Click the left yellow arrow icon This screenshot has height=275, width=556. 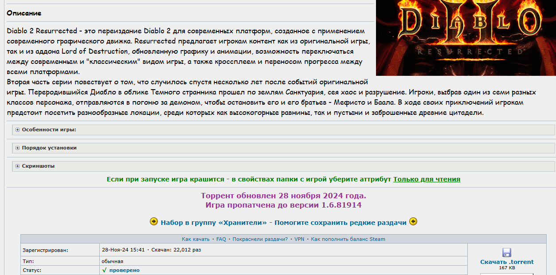tap(154, 221)
